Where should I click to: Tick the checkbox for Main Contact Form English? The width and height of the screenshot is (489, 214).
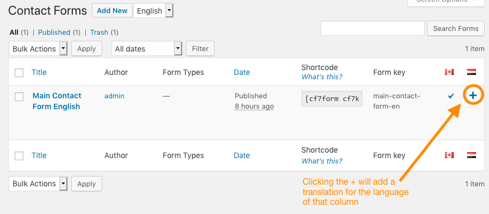click(19, 97)
